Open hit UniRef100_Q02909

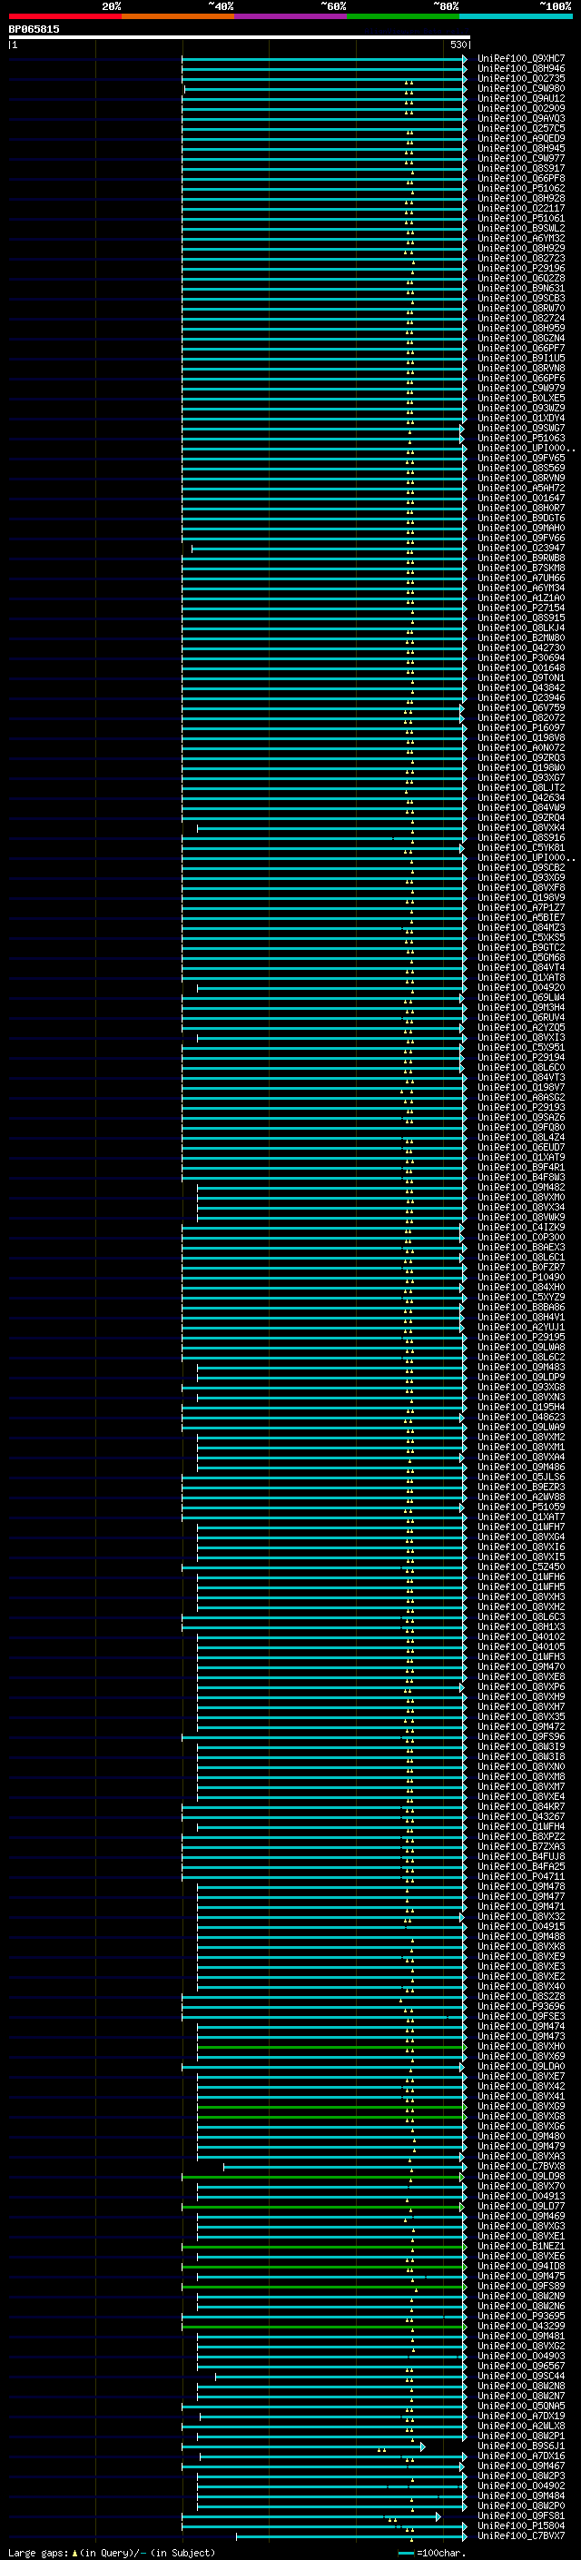(x=521, y=108)
